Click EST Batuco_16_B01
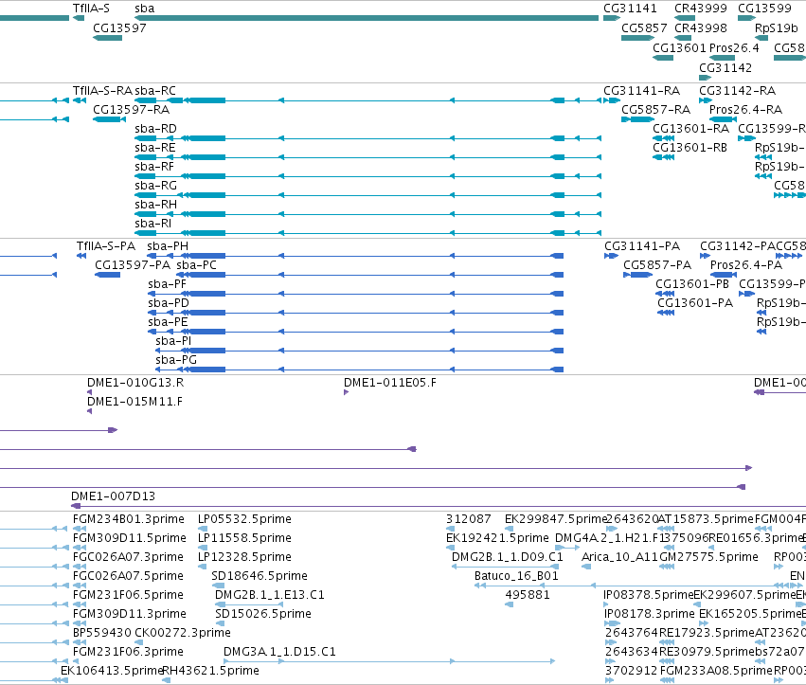 [x=516, y=575]
